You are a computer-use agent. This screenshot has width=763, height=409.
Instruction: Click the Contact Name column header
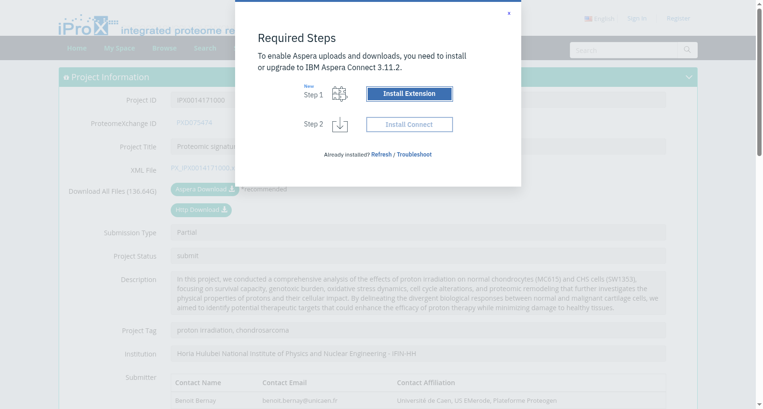(x=198, y=383)
